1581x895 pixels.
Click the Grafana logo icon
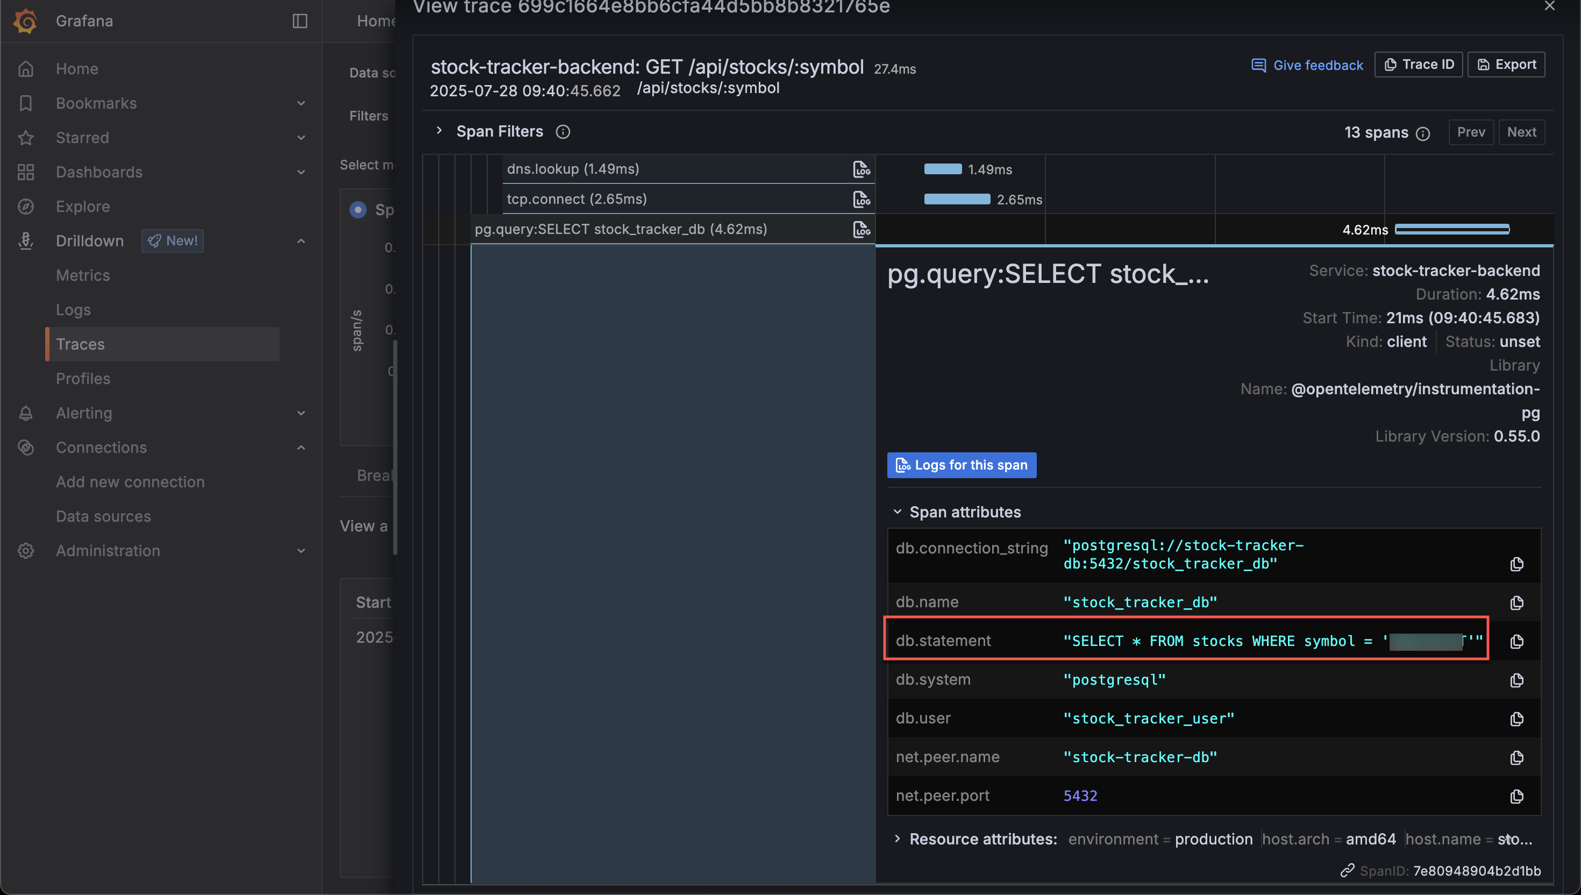pos(25,21)
